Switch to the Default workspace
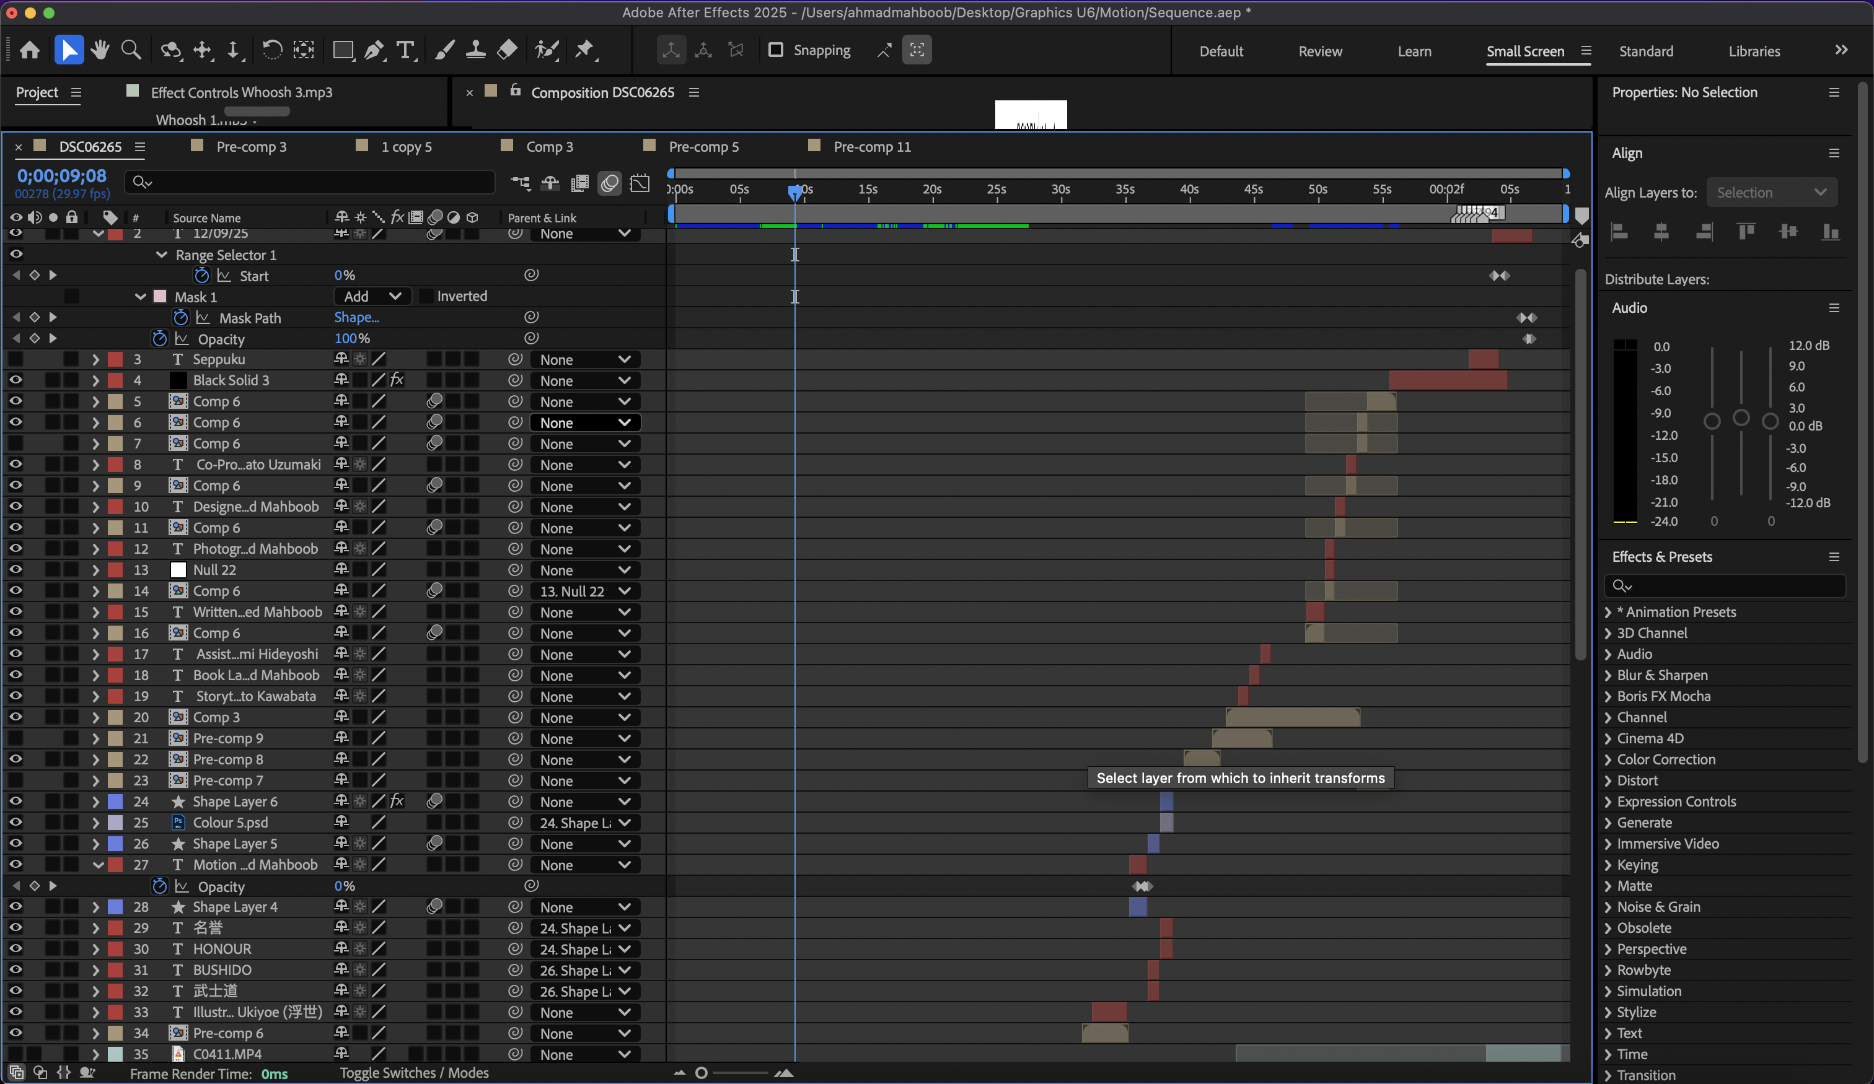Viewport: 1874px width, 1084px height. pos(1220,51)
